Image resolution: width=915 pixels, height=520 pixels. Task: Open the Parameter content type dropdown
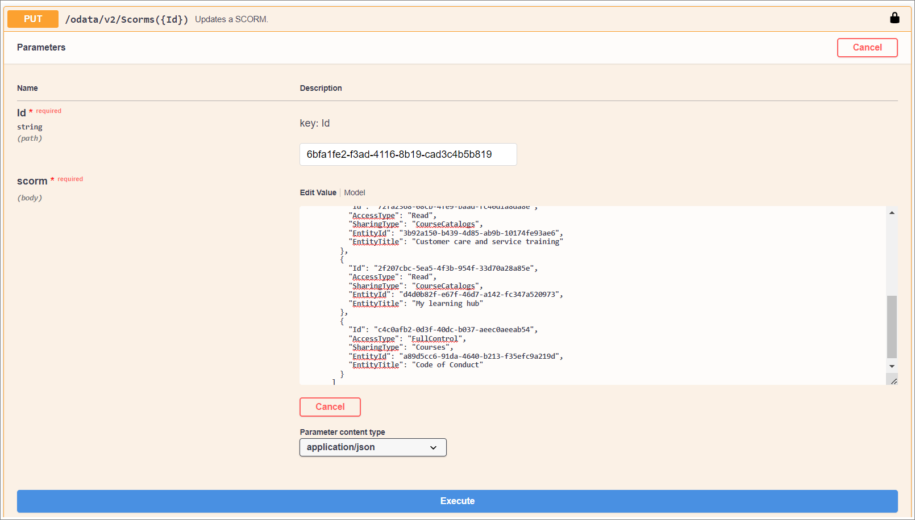pyautogui.click(x=373, y=447)
